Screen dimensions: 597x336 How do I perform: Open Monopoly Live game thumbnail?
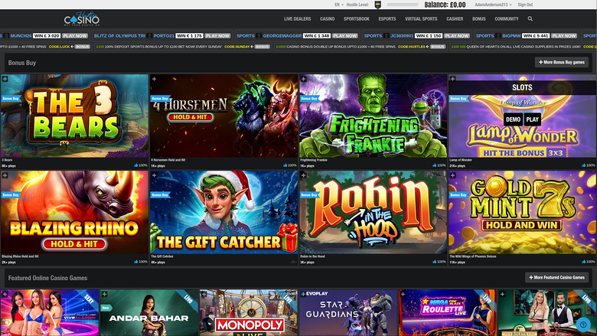[248, 313]
